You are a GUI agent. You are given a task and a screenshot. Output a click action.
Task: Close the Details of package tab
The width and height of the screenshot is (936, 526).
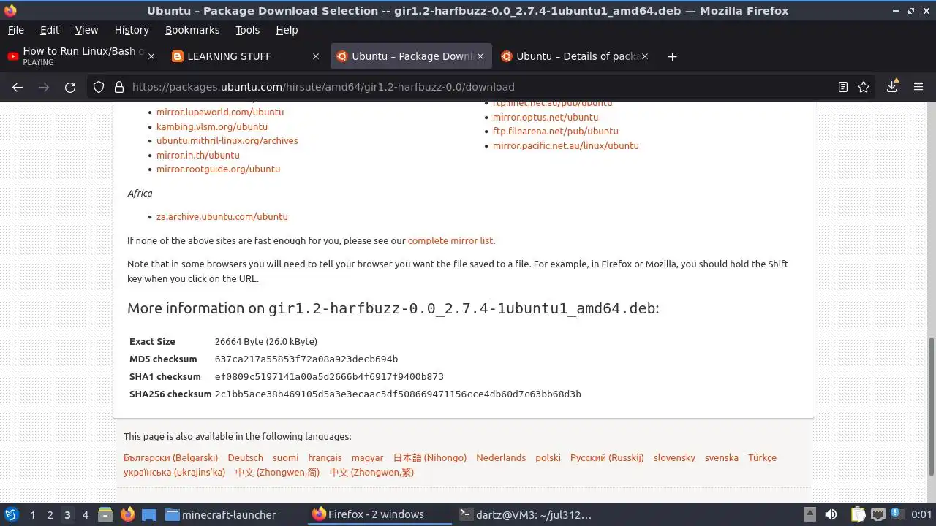click(645, 56)
